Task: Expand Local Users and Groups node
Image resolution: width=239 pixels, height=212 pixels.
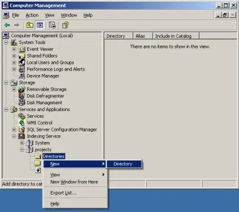Action: point(14,63)
